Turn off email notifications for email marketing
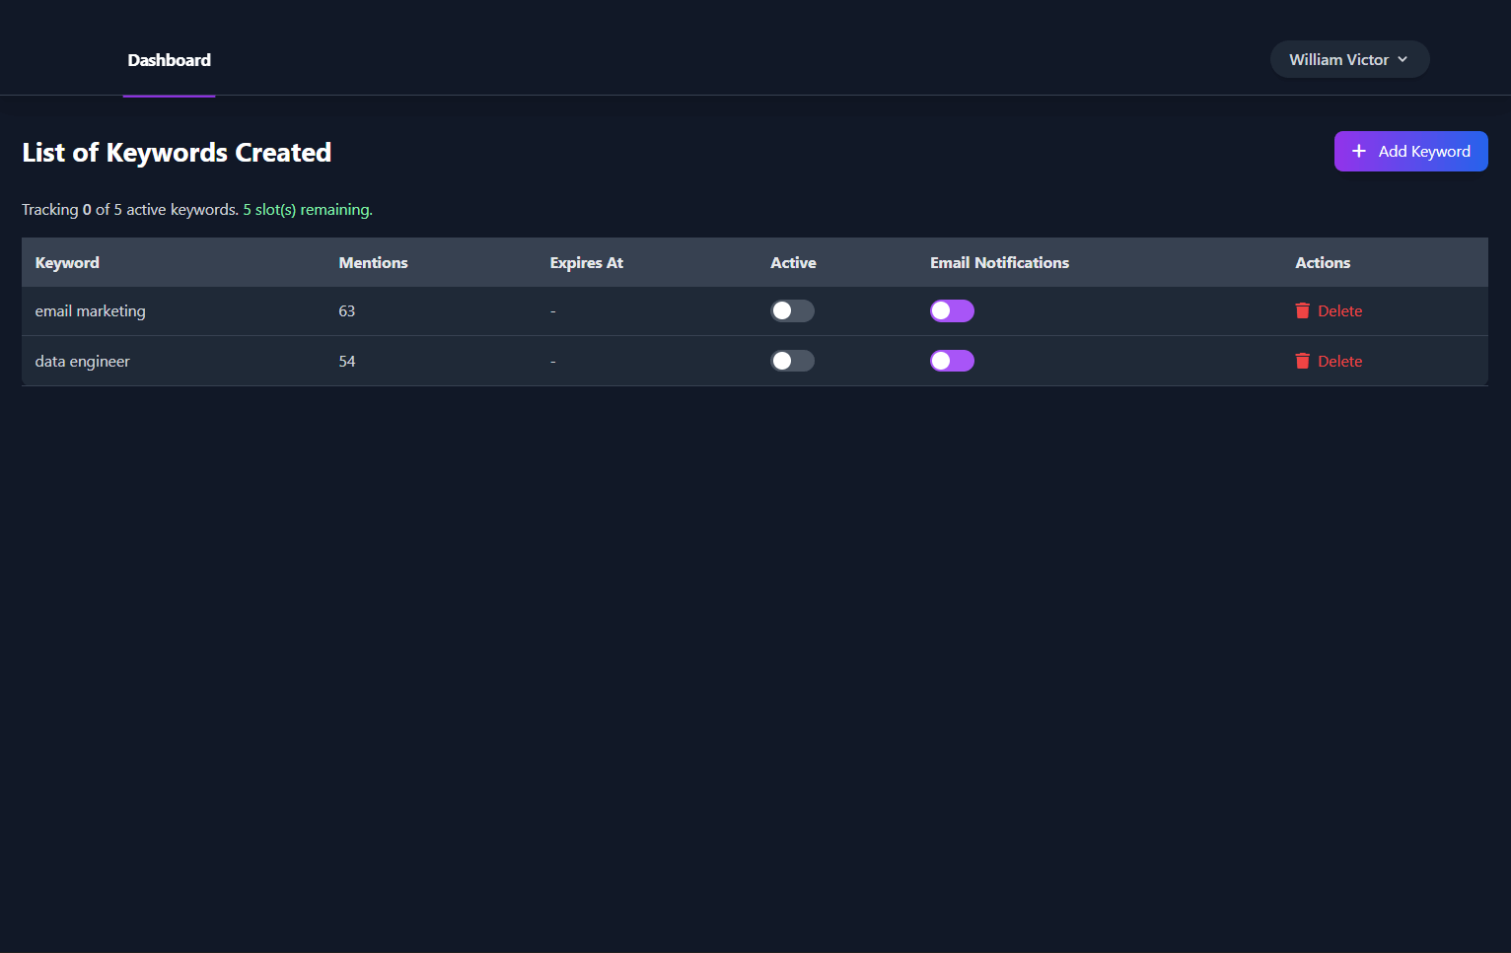The height and width of the screenshot is (953, 1511). tap(952, 310)
